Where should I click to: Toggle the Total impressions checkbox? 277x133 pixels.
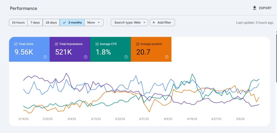56,44
